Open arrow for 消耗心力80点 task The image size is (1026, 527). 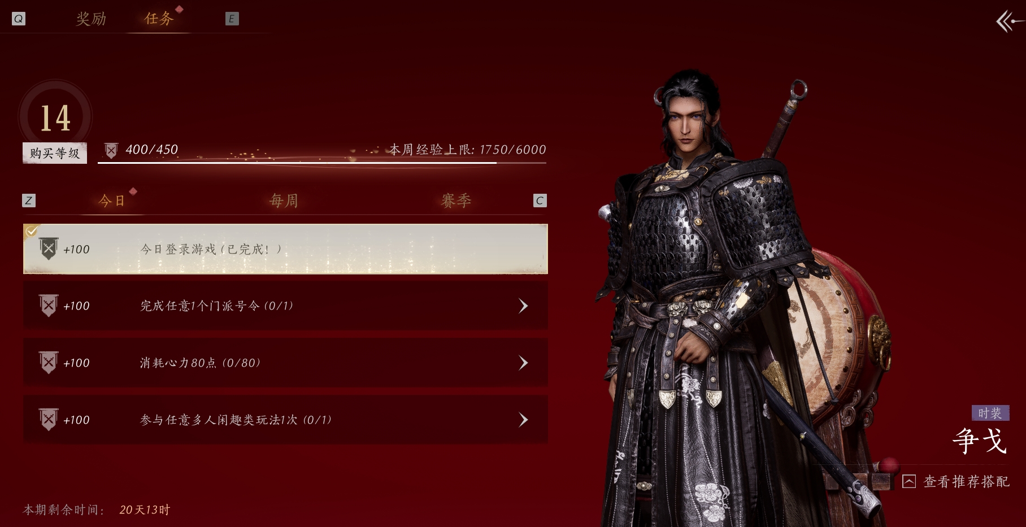(523, 363)
